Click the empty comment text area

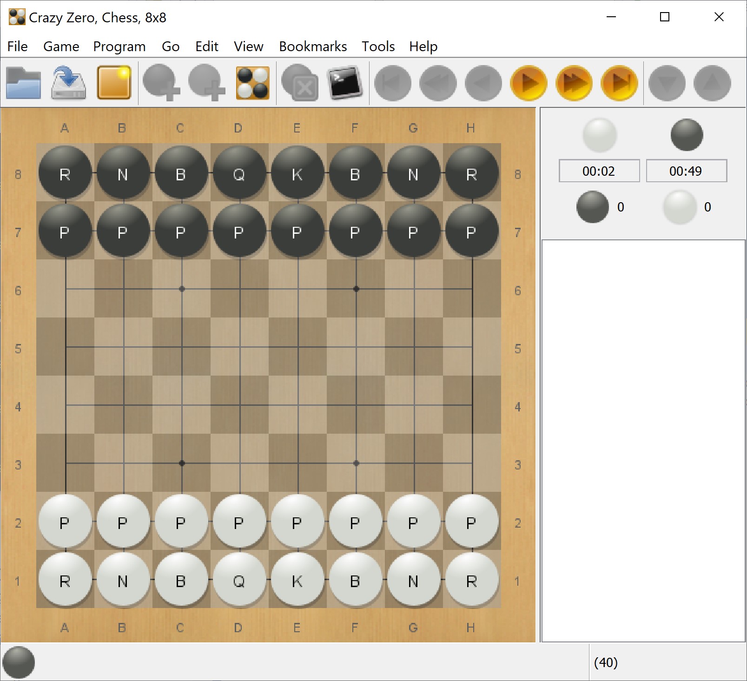point(643,441)
